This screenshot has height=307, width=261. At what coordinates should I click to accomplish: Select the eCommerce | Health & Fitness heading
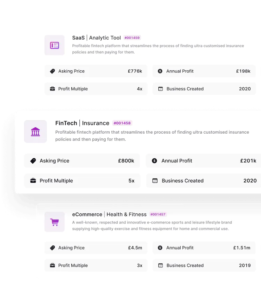pos(109,214)
